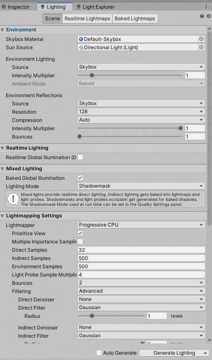Enable Realtime Global Illumination checkbox
Screen dimensions: 212x360
80,157
